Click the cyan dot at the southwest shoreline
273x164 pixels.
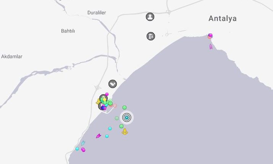click(77, 149)
